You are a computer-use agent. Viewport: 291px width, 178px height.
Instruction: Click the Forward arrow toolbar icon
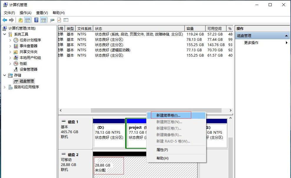pos(11,20)
